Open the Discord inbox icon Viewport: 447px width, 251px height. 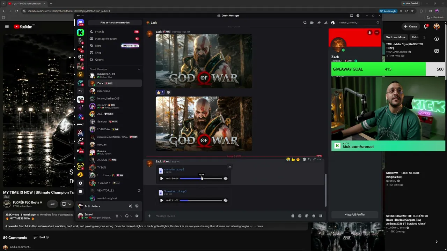click(351, 16)
